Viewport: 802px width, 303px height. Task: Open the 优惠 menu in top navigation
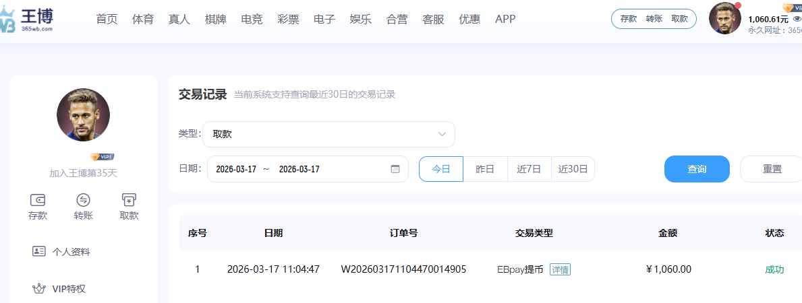coord(469,19)
